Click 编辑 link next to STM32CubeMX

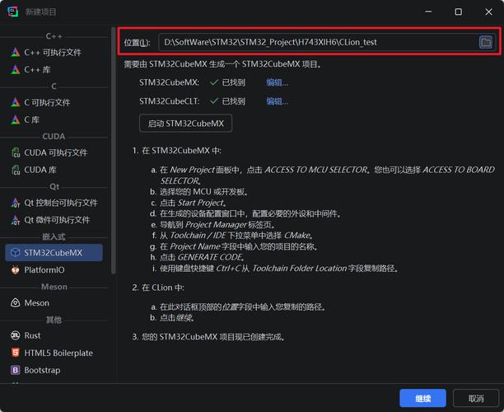[x=277, y=82]
